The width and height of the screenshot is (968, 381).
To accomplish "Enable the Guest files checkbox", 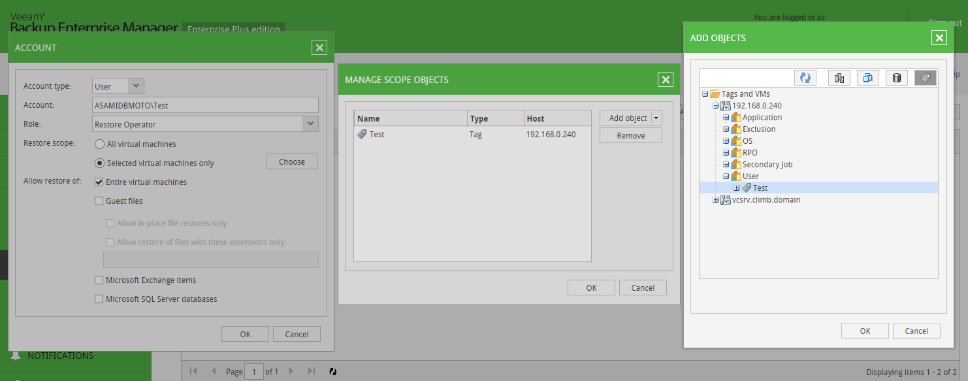I will tap(99, 201).
